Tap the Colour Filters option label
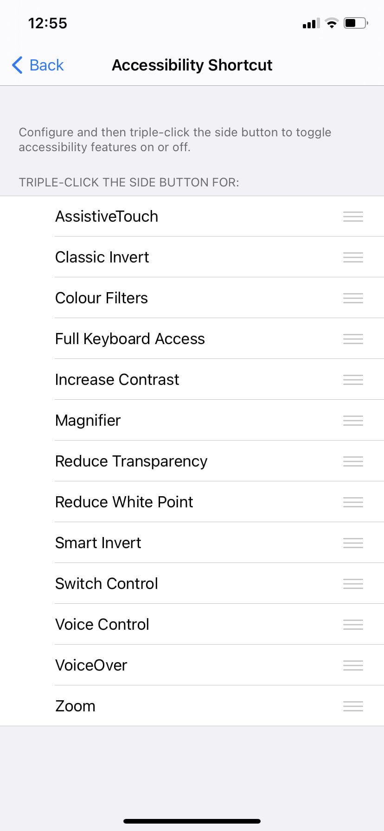The width and height of the screenshot is (384, 831). tap(102, 298)
